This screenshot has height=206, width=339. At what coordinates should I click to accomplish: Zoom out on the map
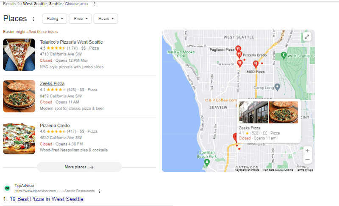click(308, 159)
